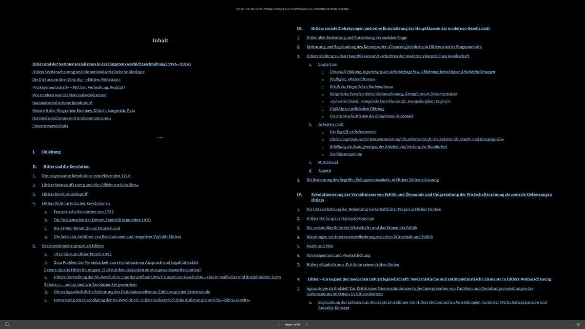Viewport: 585px width, 329px height.
Task: Jump to chapter III 'Hitlers soziale Zielsetzungen'
Action: coord(401,28)
